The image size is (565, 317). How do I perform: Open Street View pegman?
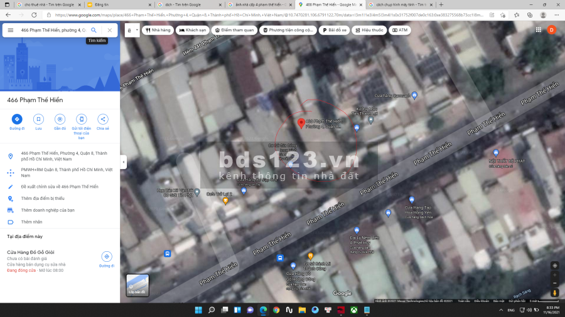point(555,293)
